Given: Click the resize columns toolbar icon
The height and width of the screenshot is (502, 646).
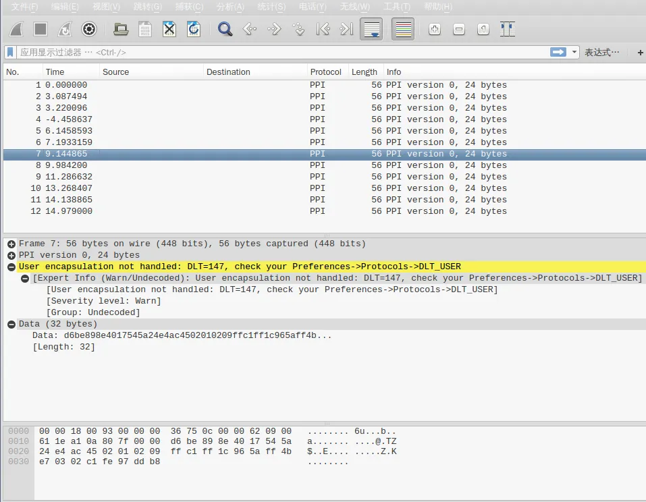Looking at the screenshot, I should point(508,29).
